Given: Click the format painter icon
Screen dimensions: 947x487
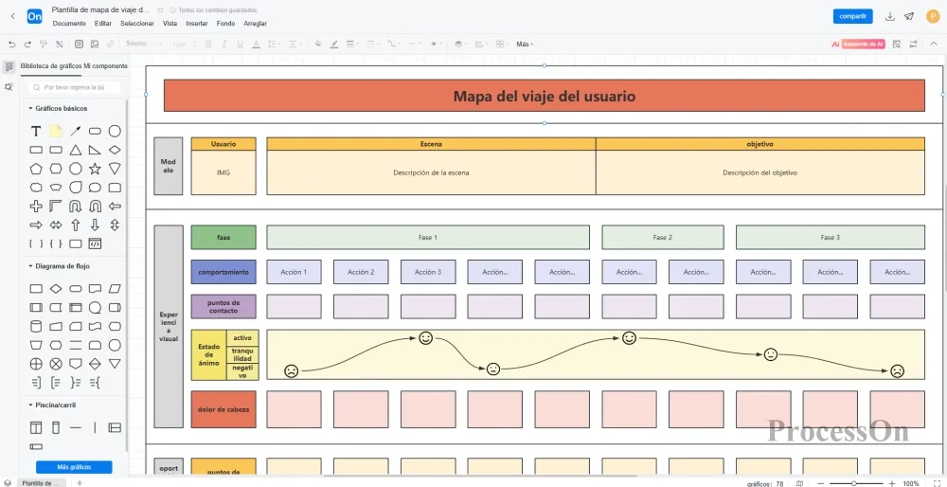Looking at the screenshot, I should [44, 44].
